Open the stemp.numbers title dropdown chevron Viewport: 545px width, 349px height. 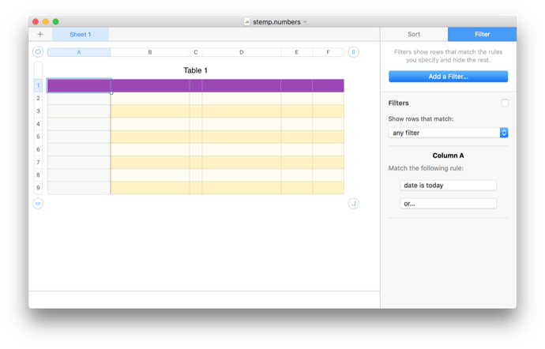[x=306, y=21]
